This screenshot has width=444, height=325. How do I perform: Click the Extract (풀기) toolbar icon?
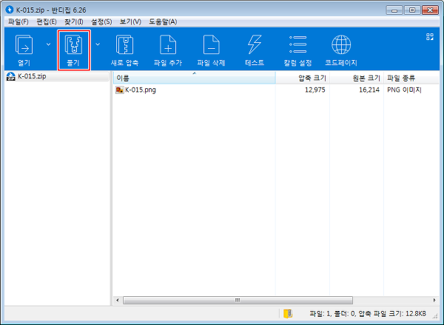73,44
